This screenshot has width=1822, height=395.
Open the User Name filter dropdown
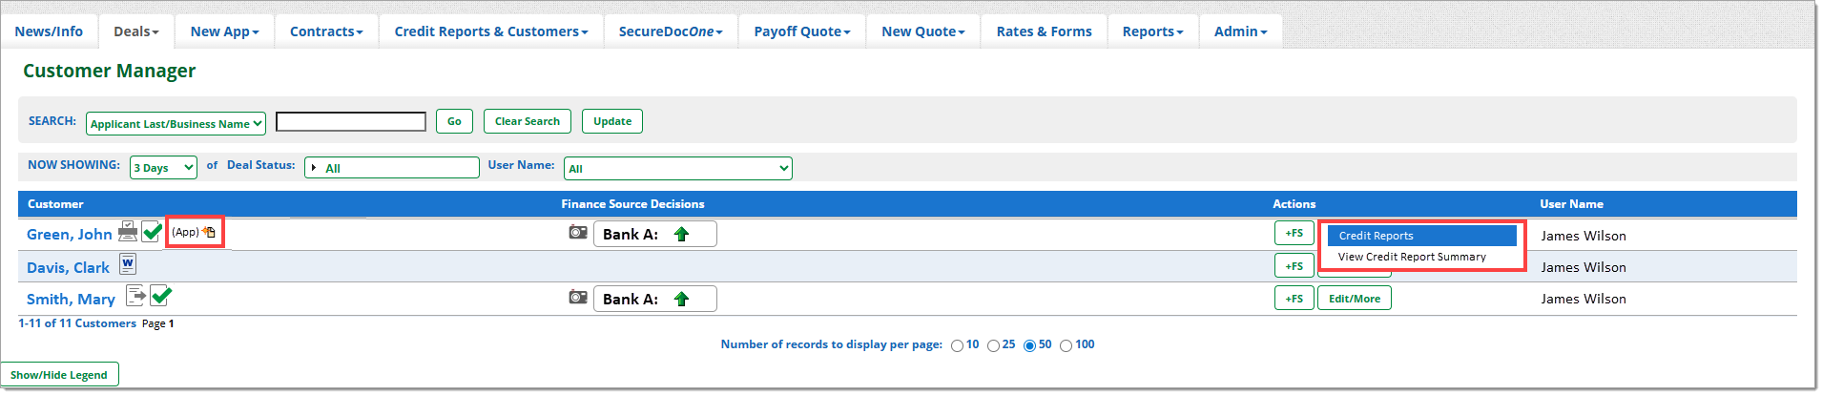point(677,169)
